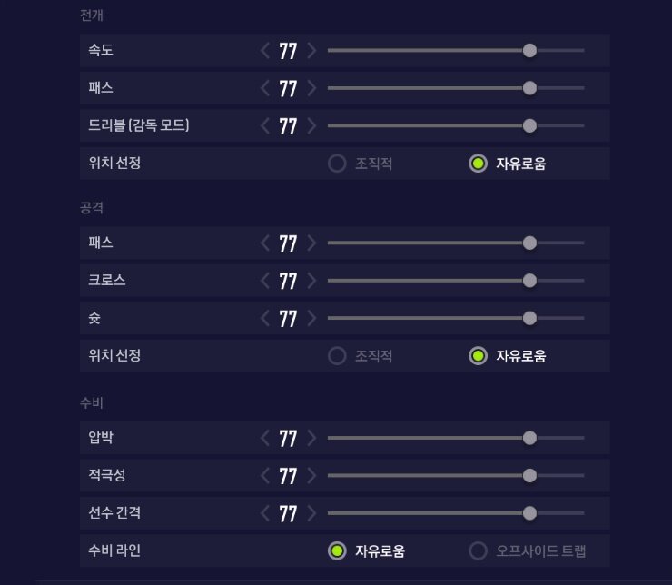Decrease 전개 속도 value with left arrow

(x=265, y=51)
